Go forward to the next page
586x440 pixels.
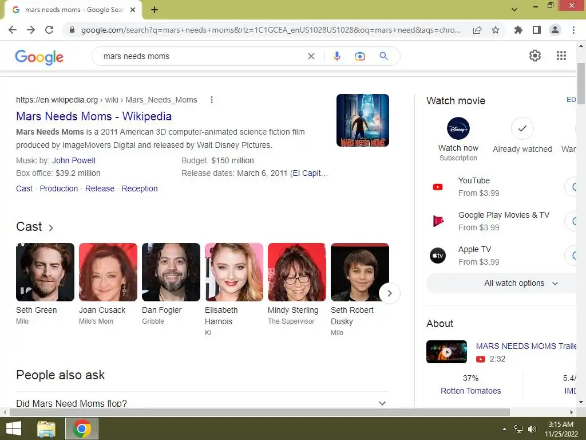31,30
